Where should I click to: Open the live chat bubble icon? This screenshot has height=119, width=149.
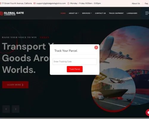click(x=148, y=112)
